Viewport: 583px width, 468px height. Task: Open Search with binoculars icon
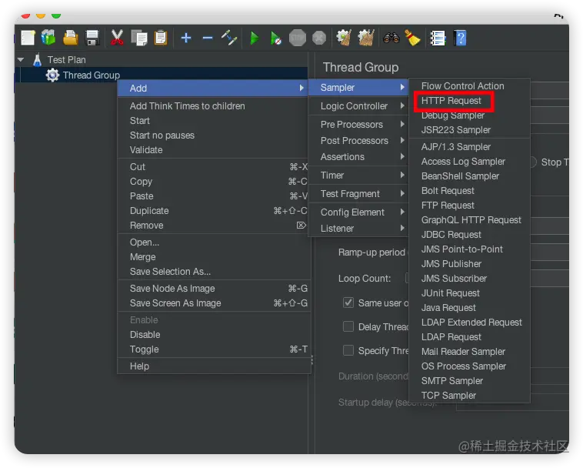(x=391, y=38)
